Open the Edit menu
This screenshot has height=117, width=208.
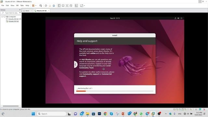[7, 6]
